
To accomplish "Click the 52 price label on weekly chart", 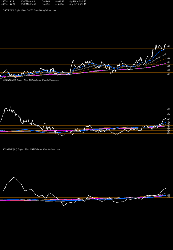I will pos(169,114).
